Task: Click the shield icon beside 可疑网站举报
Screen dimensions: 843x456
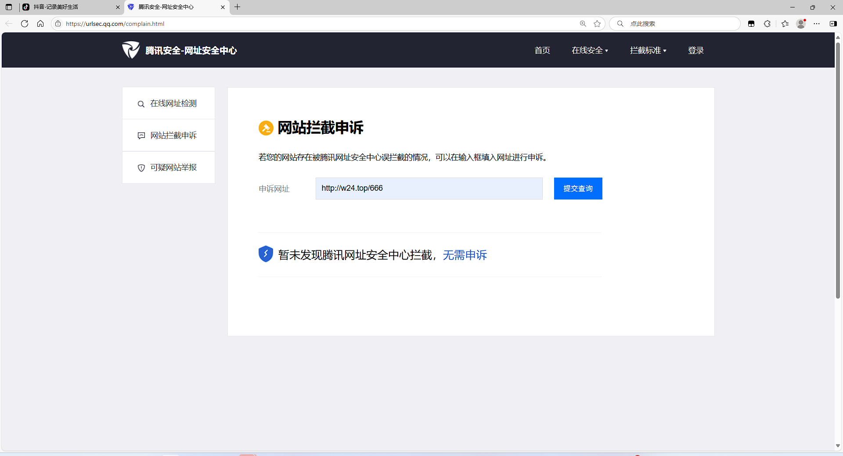Action: click(x=141, y=168)
